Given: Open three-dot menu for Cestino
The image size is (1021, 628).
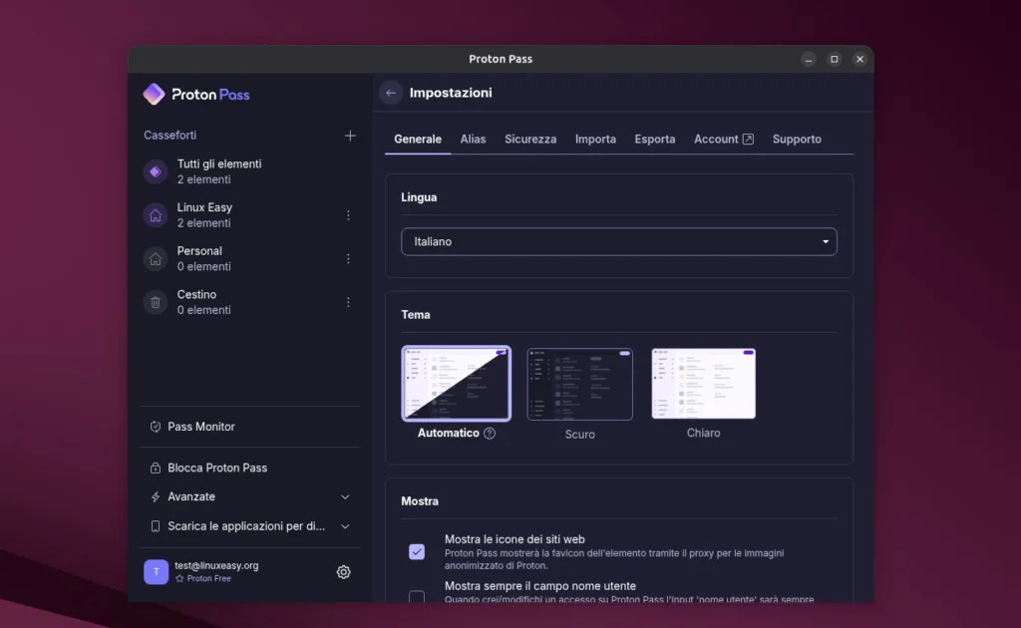Looking at the screenshot, I should pyautogui.click(x=348, y=302).
